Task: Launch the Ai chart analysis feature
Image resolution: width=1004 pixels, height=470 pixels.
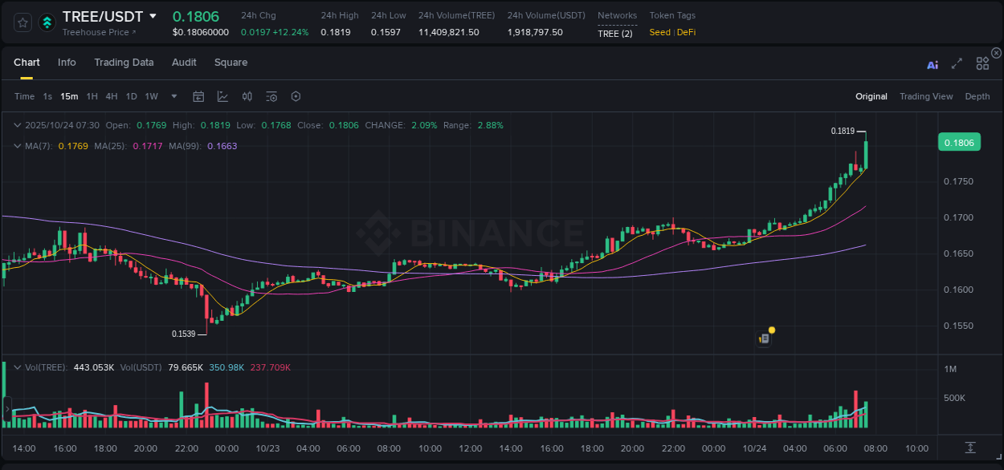Action: coord(932,65)
